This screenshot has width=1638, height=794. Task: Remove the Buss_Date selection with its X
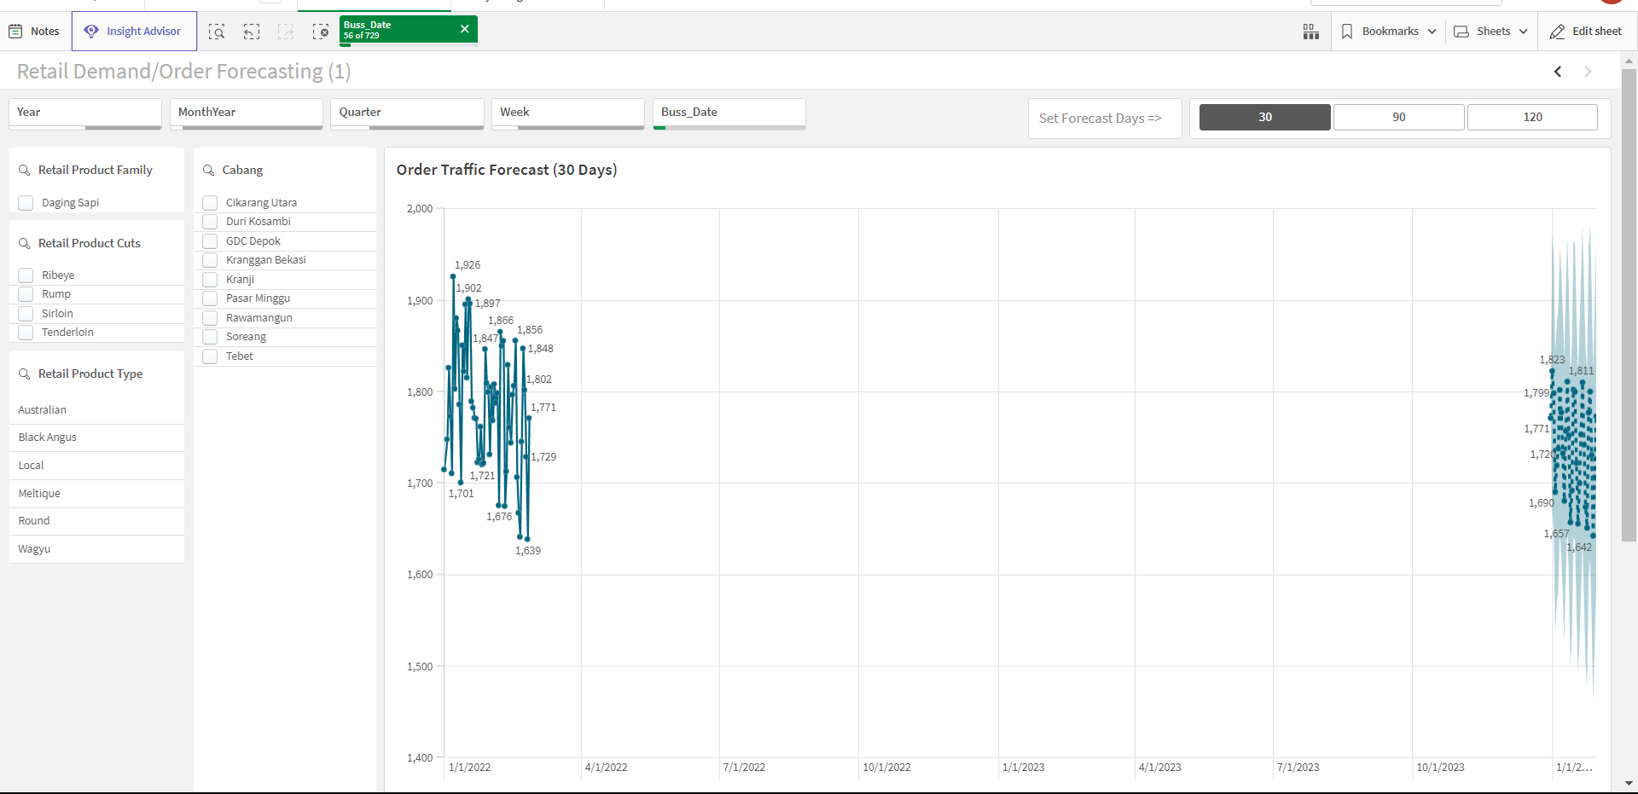point(464,28)
